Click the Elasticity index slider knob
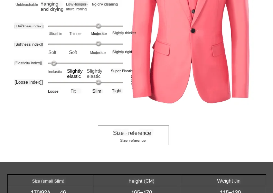The image size is (273, 193). [54, 63]
